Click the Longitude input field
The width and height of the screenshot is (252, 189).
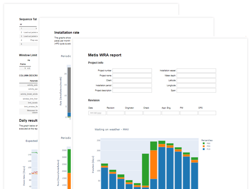[196, 85]
